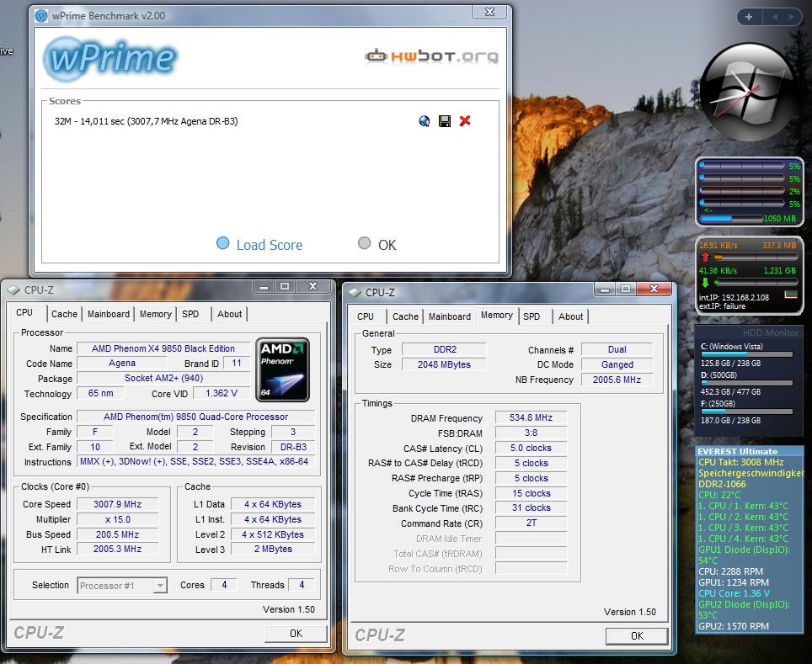This screenshot has width=812, height=664.
Task: Click OK button in right CPU-Z window
Action: coord(637,636)
